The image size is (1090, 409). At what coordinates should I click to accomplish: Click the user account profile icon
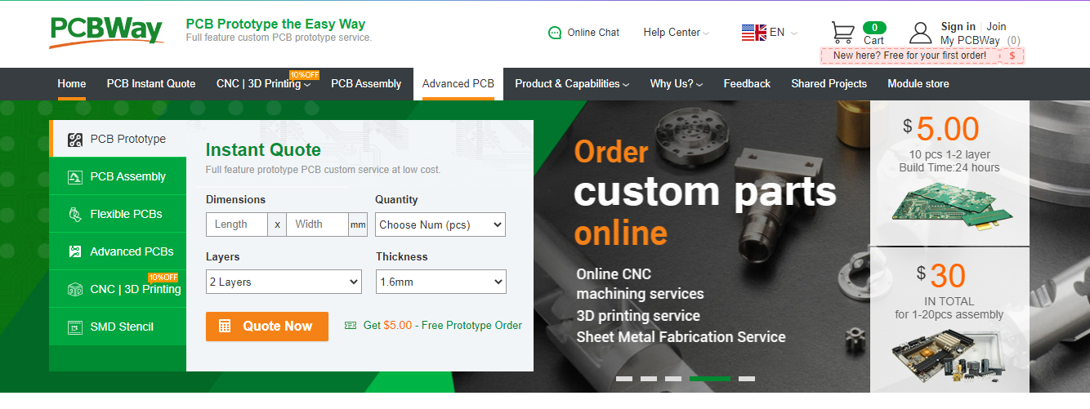[921, 33]
